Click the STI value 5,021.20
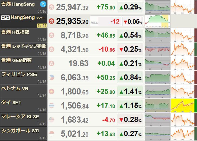 pos(75,134)
